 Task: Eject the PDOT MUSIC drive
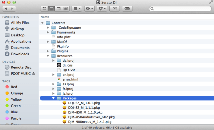(x=33, y=73)
